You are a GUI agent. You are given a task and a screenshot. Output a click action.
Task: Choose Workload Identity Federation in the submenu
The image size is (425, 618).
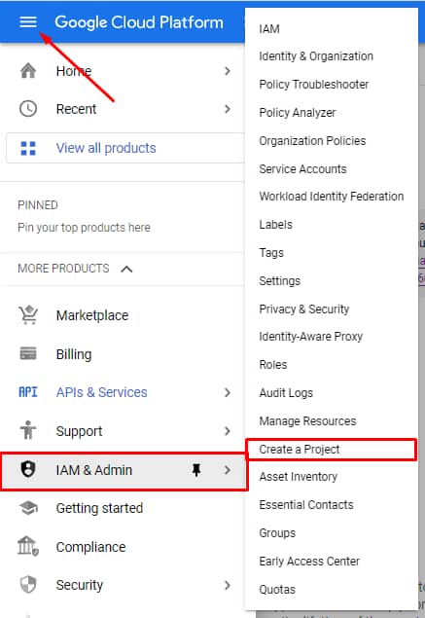[332, 197]
